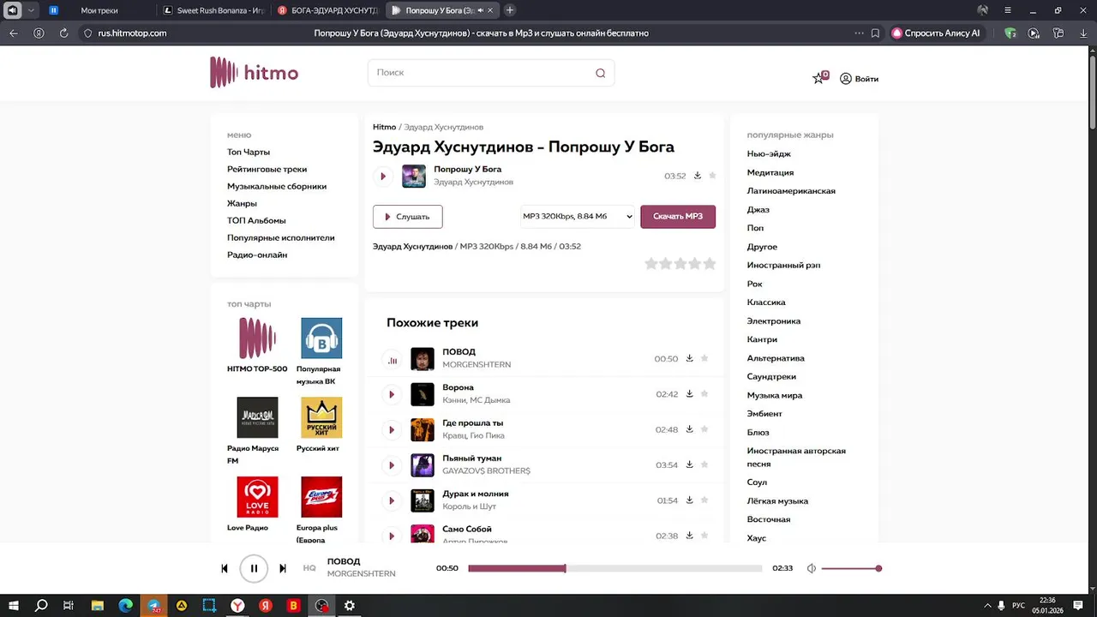
Task: Play the Ворона track
Action: (x=392, y=394)
